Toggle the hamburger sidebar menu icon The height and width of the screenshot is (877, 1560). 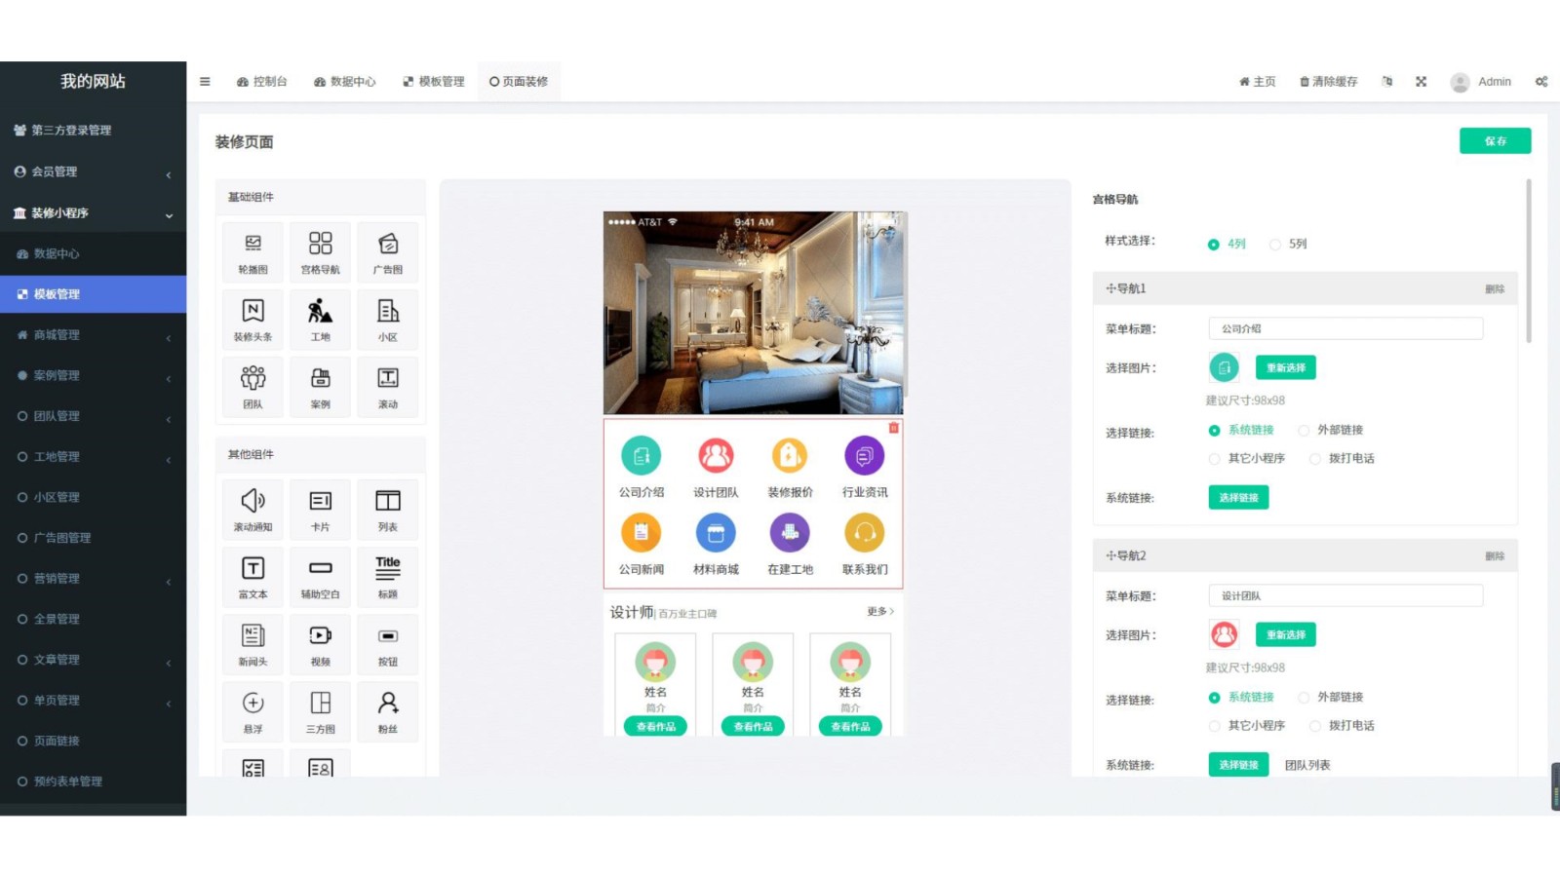[x=205, y=82]
